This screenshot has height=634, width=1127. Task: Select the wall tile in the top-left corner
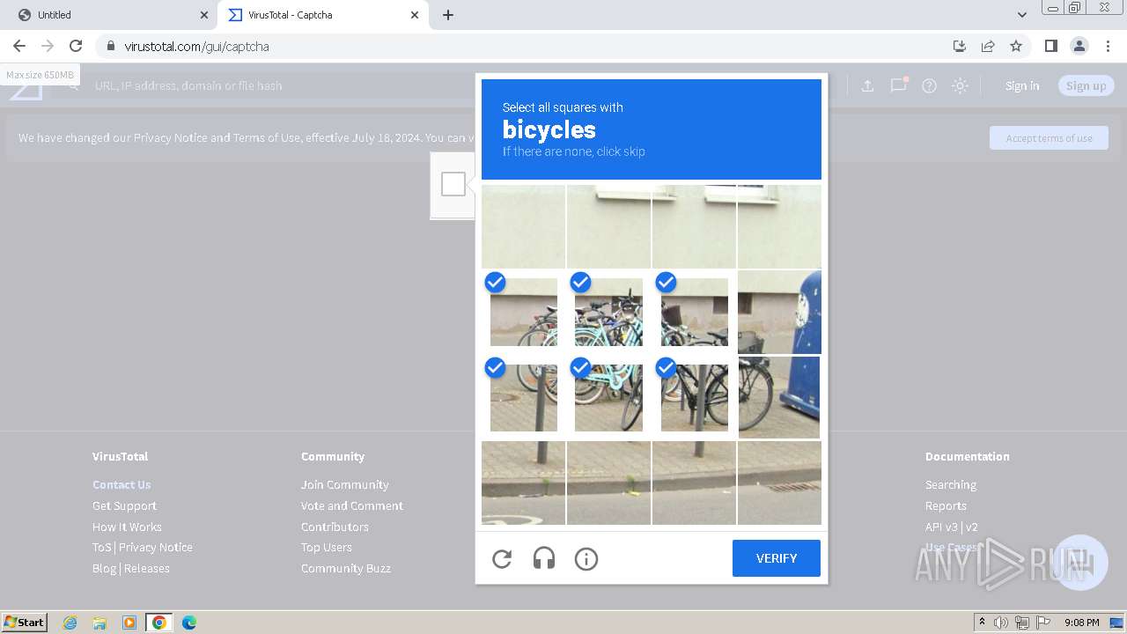[x=523, y=226]
